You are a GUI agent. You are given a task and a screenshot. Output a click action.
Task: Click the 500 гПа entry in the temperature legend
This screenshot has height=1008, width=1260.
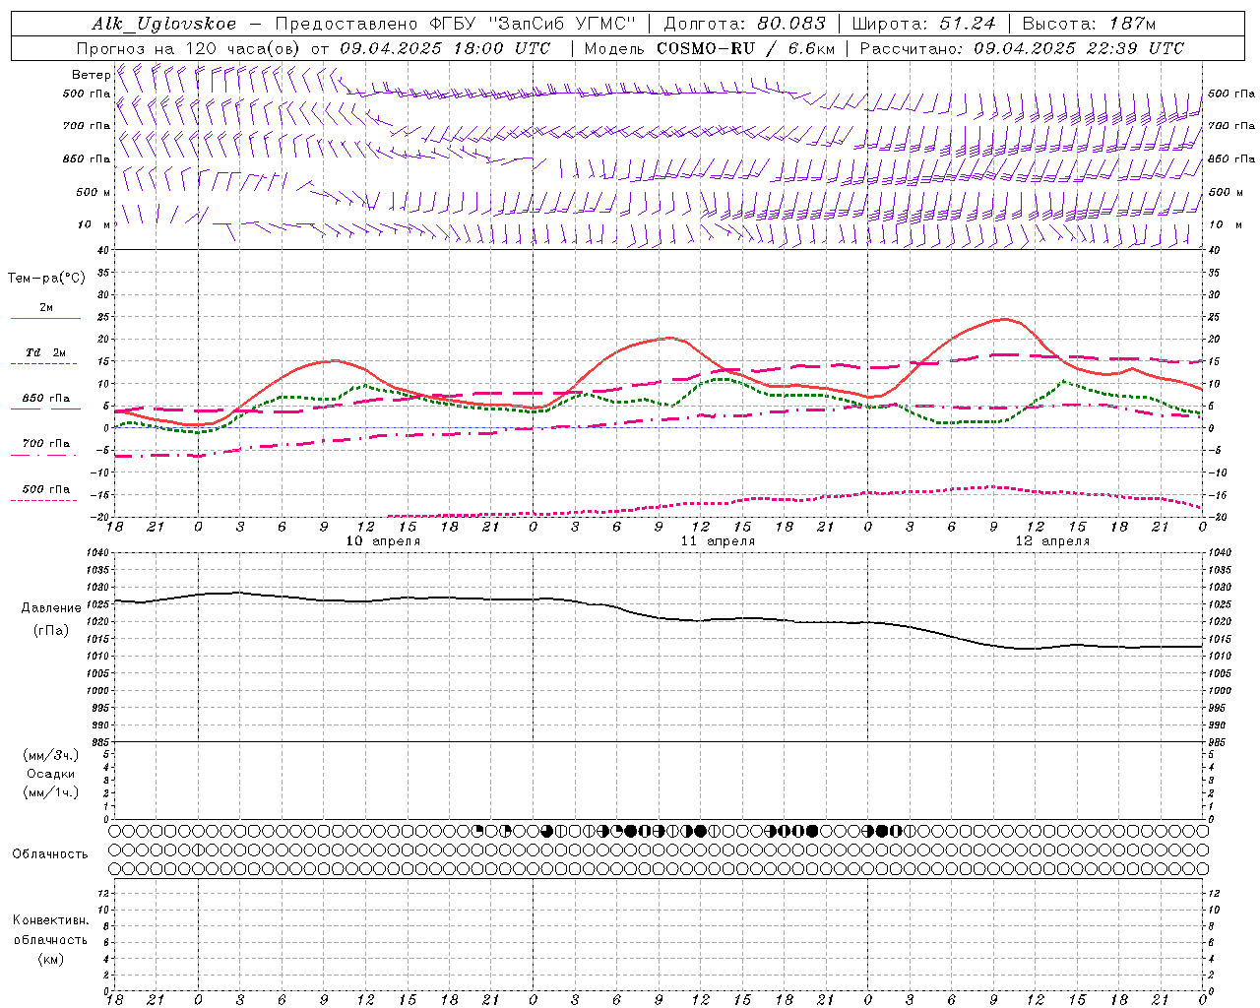pyautogui.click(x=46, y=489)
